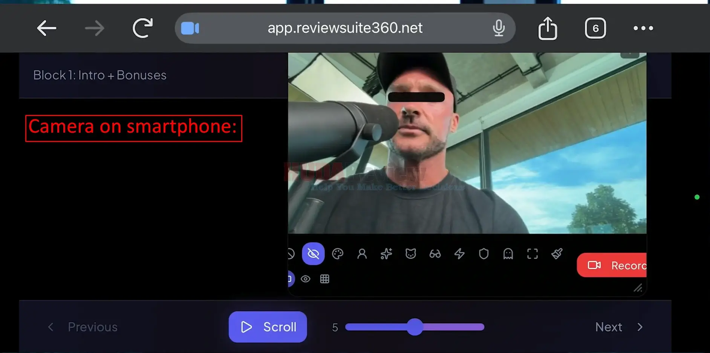Tap the microphone icon in address bar
Viewport: 710px width, 353px height.
click(499, 28)
